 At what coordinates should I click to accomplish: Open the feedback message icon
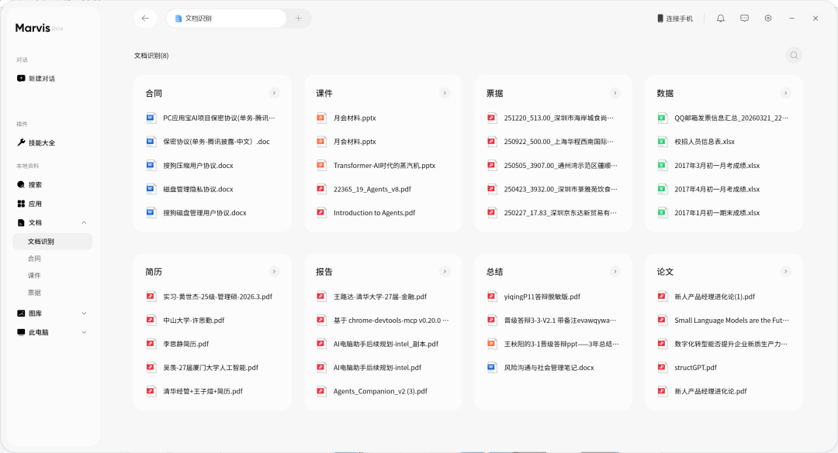coord(744,18)
